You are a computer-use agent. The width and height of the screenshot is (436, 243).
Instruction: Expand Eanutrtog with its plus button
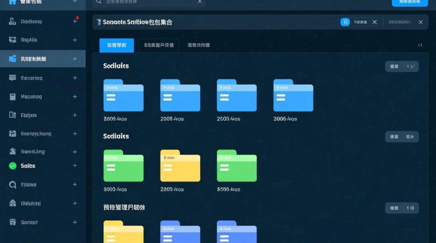pos(75,78)
